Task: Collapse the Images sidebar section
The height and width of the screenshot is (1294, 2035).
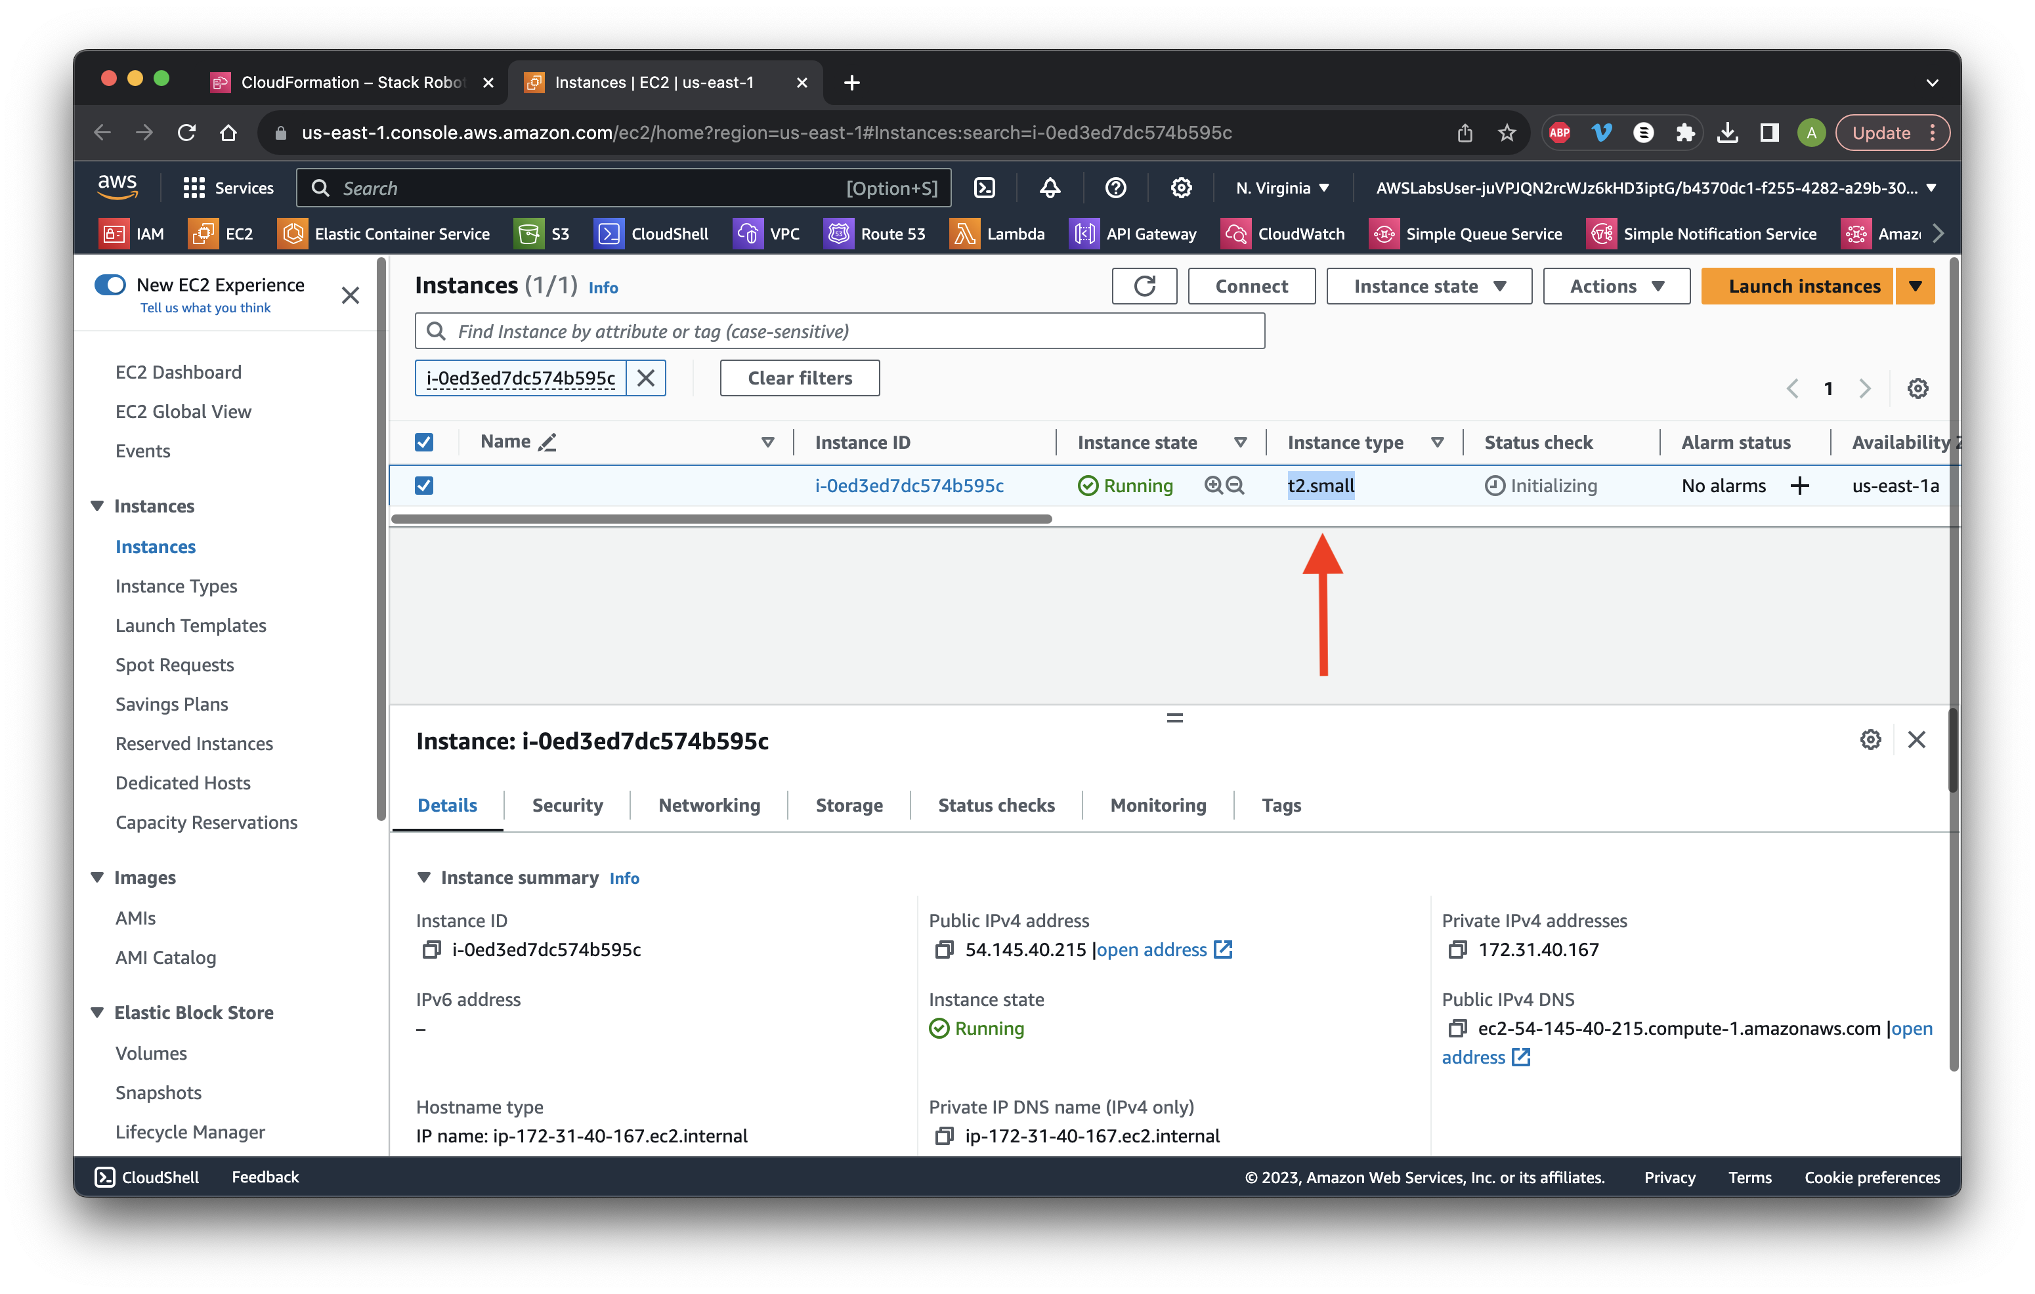Action: pyautogui.click(x=98, y=877)
